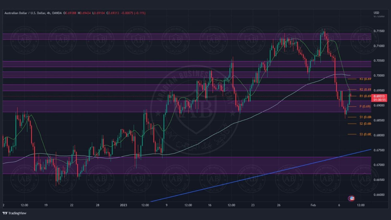Click the S2 support level label
Image resolution: width=391 pixels, height=220 pixels.
(x=365, y=124)
